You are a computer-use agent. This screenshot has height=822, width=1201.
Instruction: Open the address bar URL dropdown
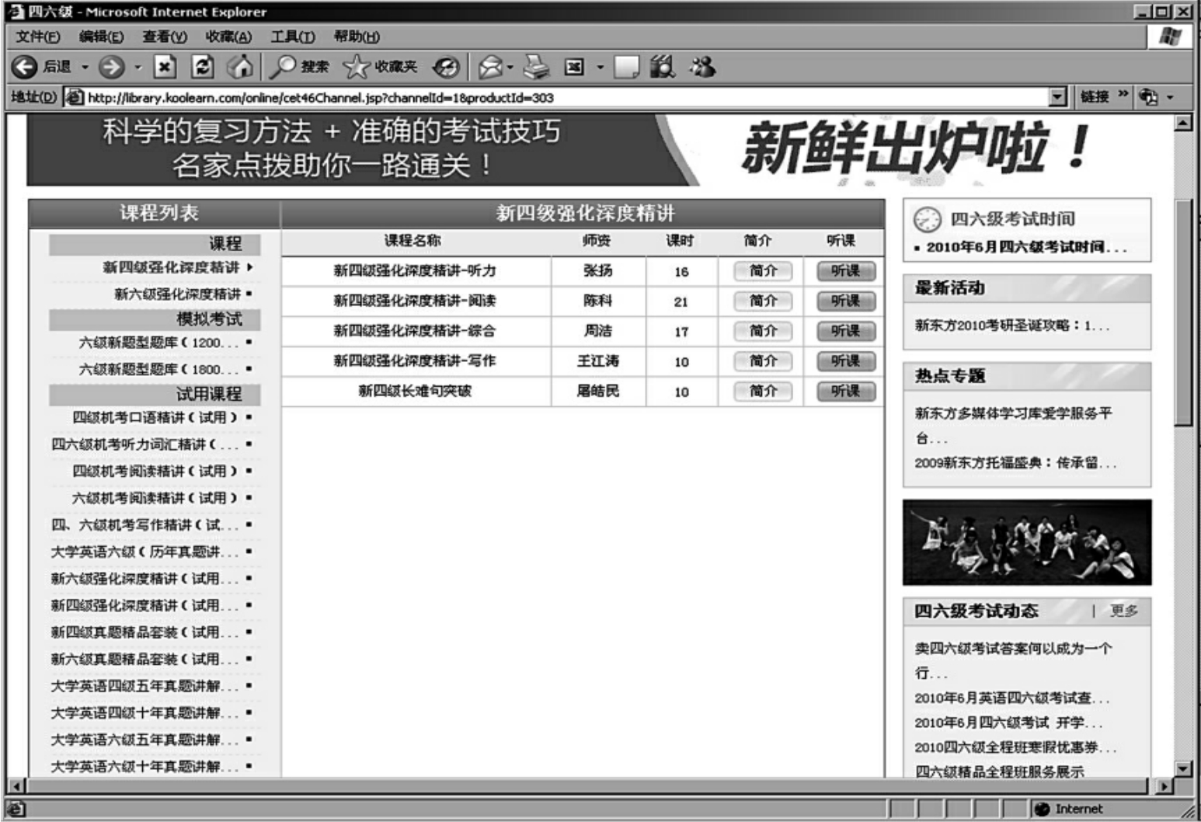click(x=1058, y=97)
